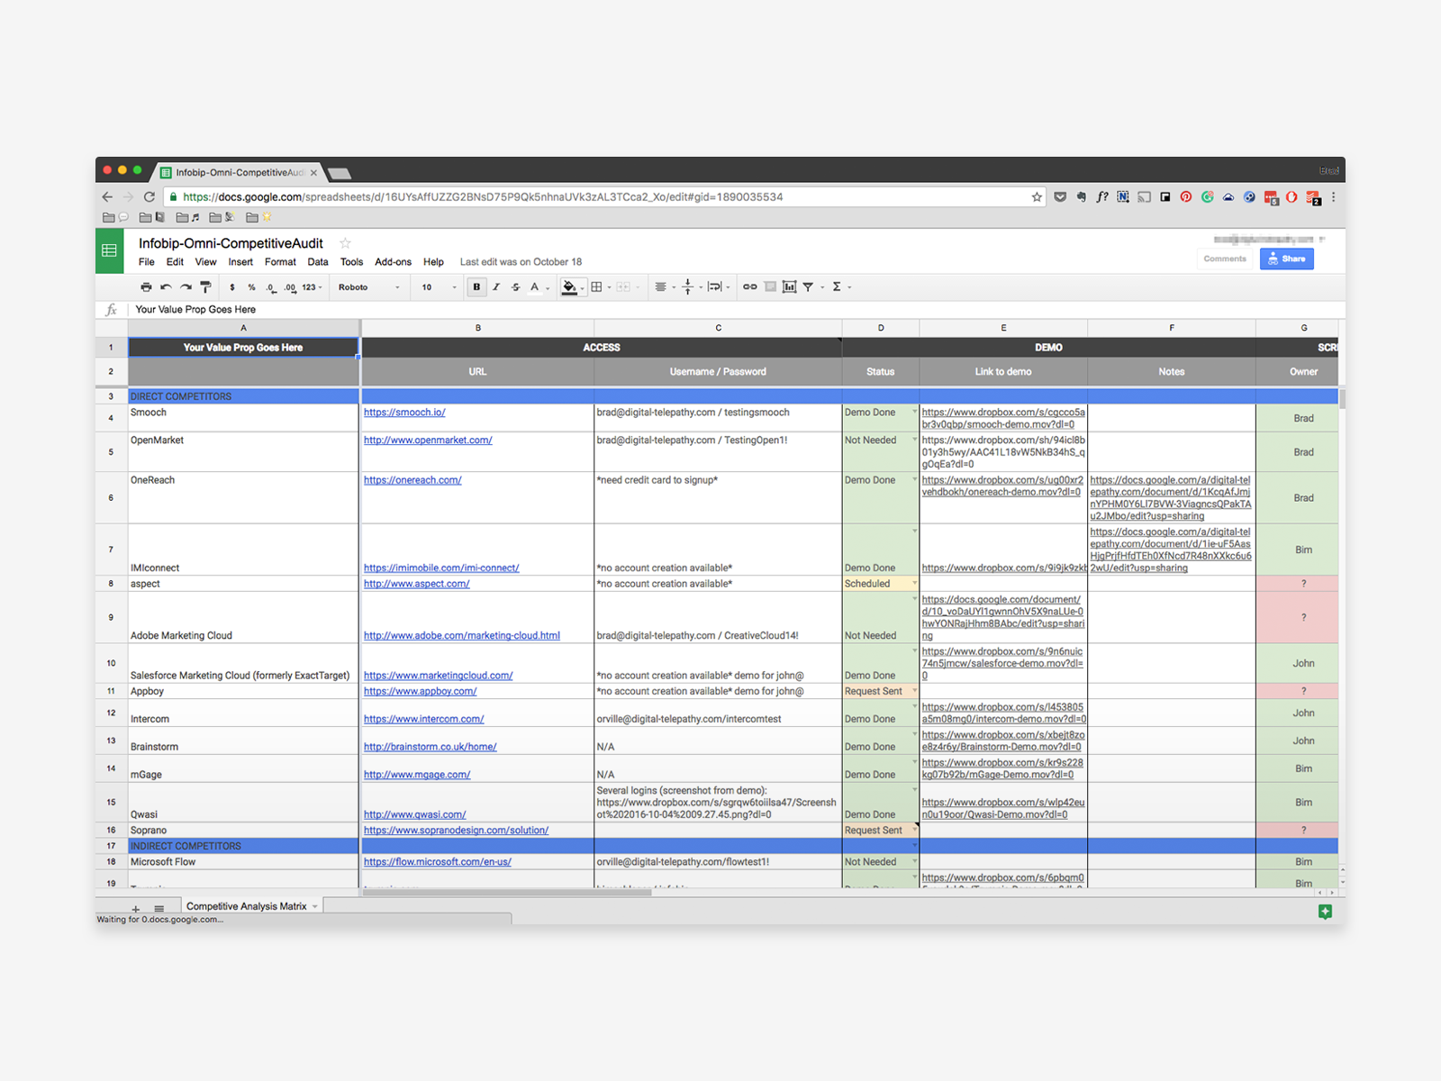Open the filter views dropdown arrow
1441x1081 pixels.
tap(822, 287)
